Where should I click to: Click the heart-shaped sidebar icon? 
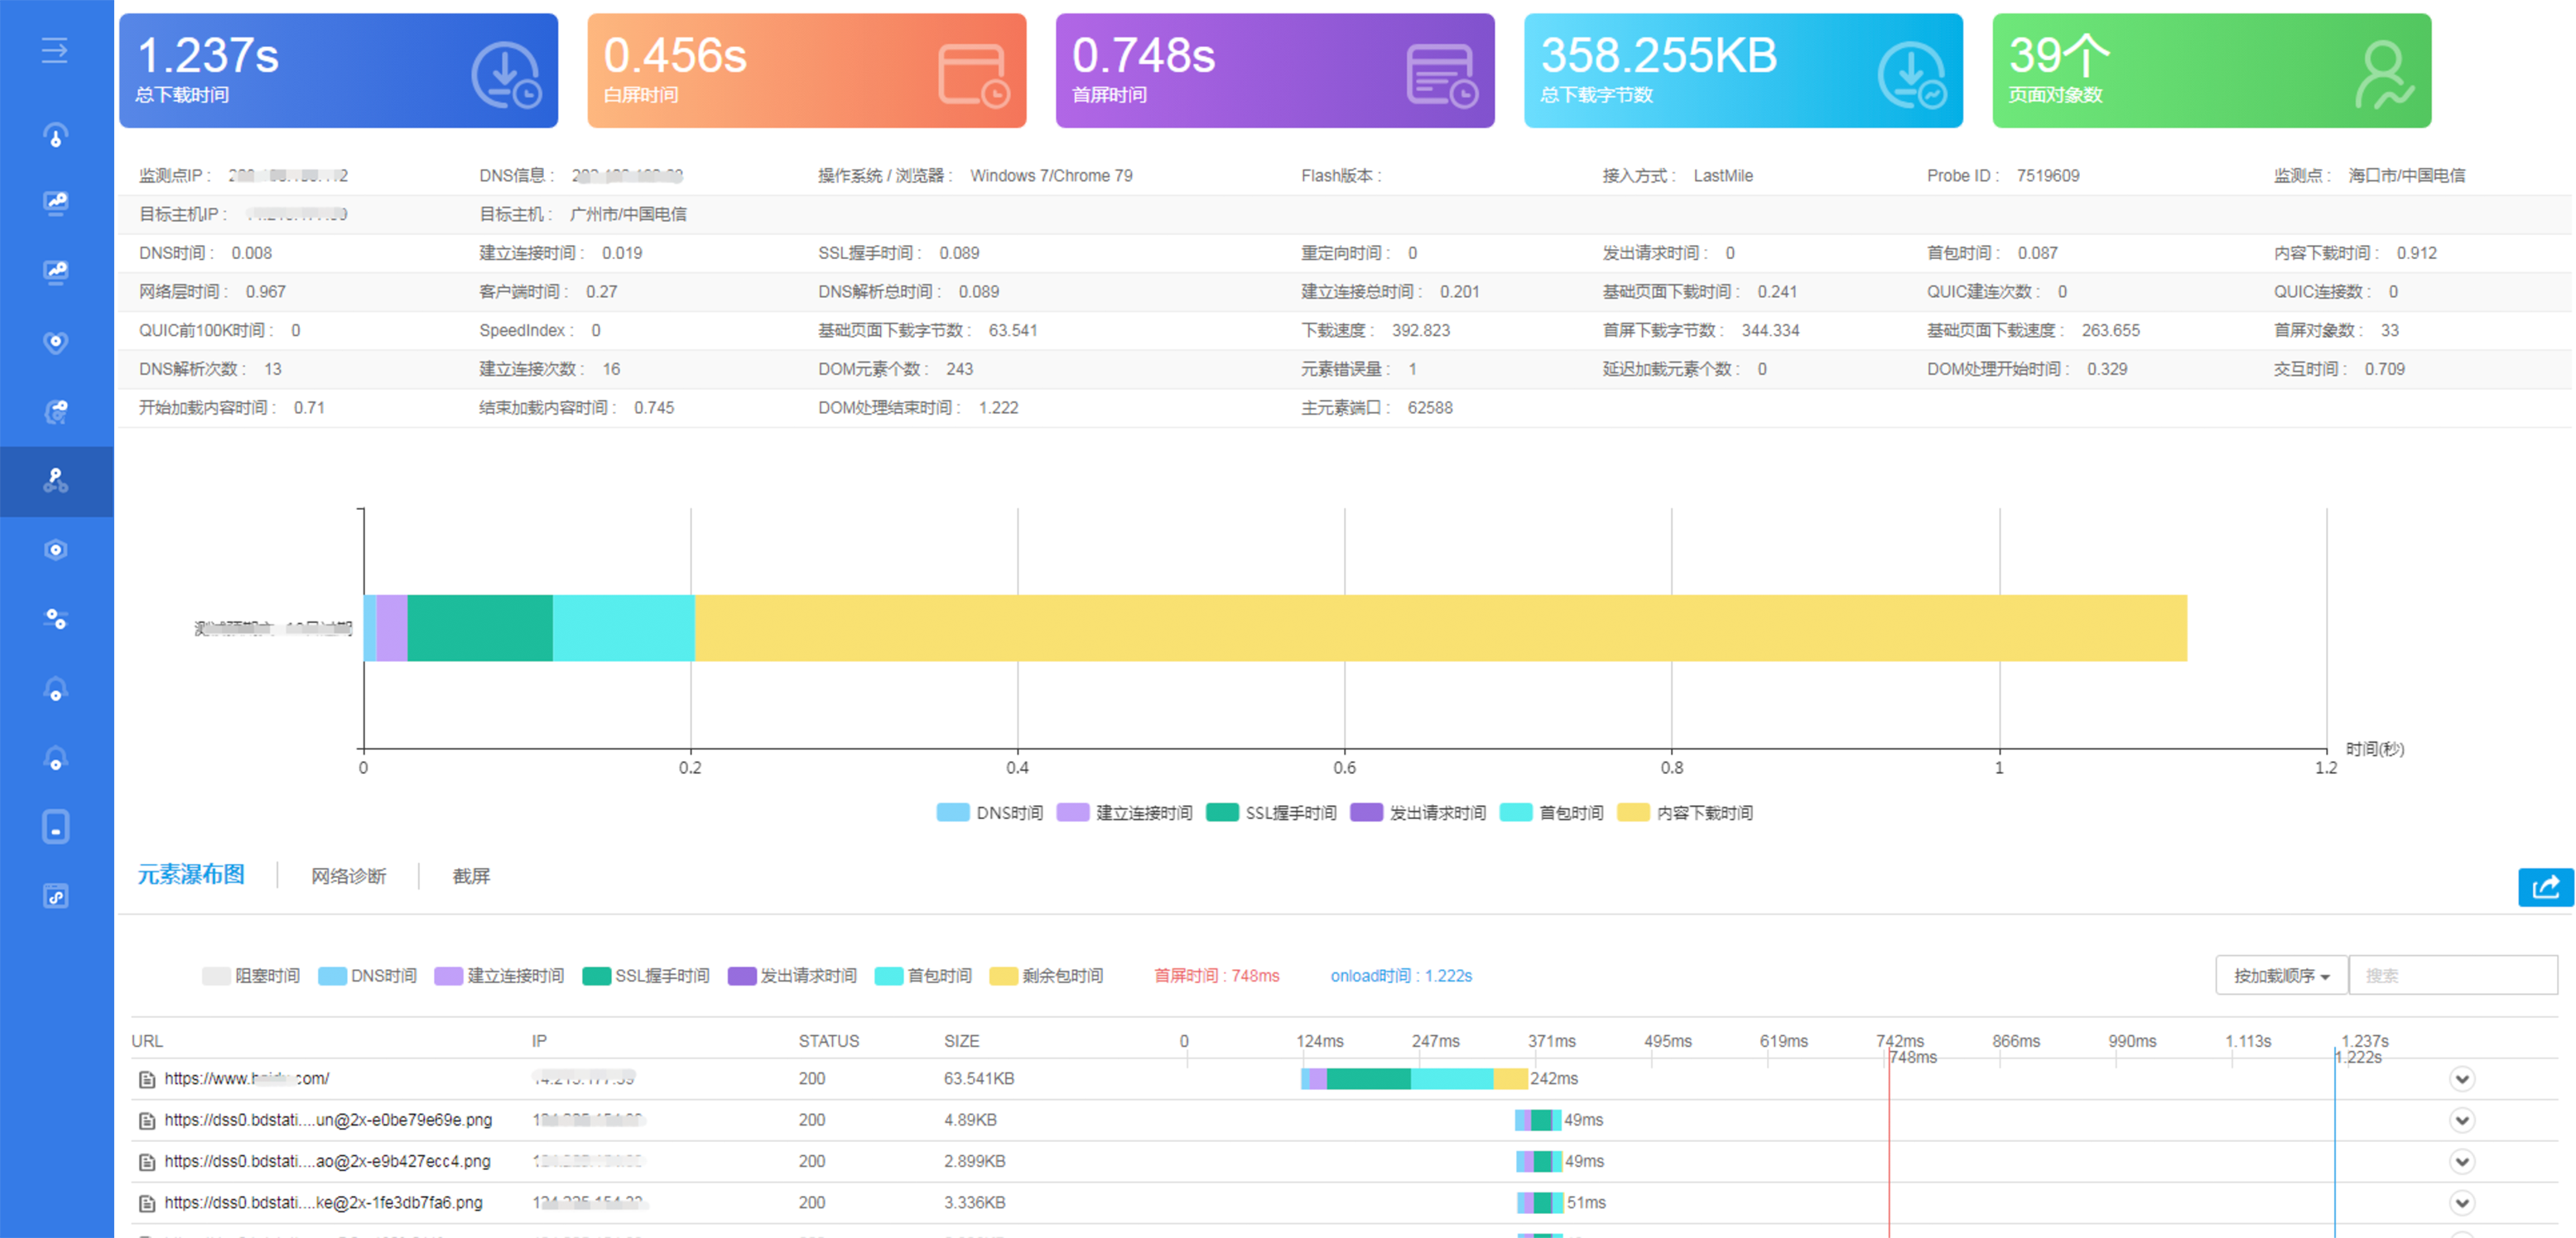56,343
